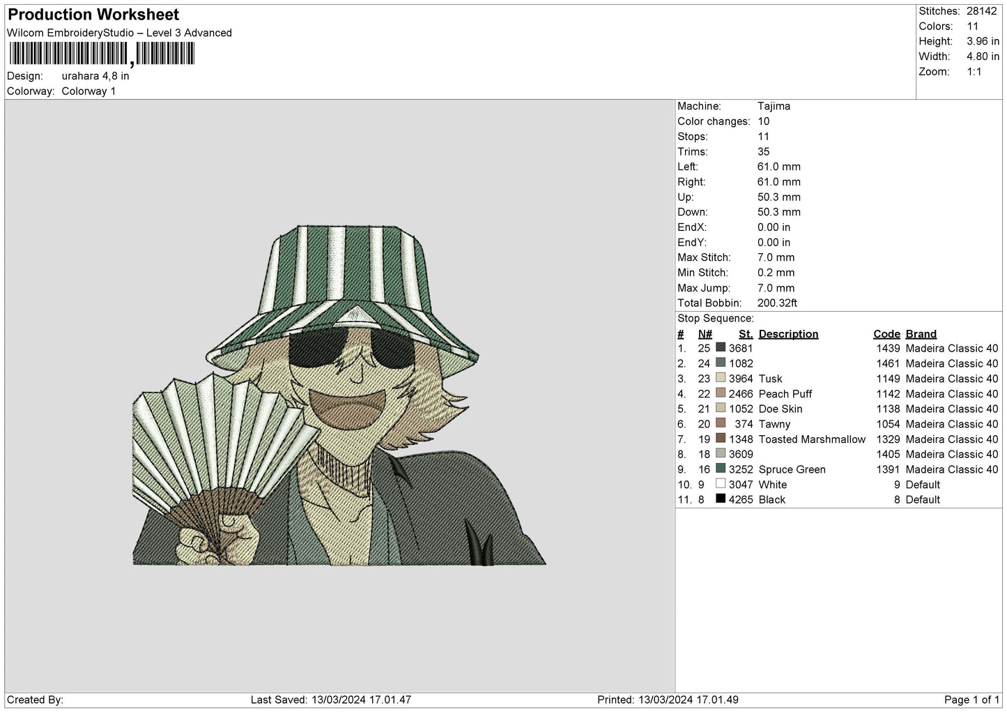1007x712 pixels.
Task: Click the Down value 50.3 mm
Action: (x=779, y=212)
